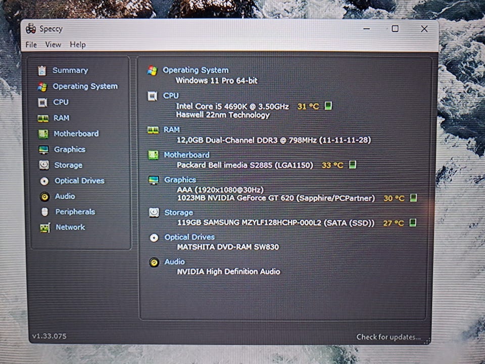Select the Peripherals mouse icon in sidebar
Viewport: 485px width, 364px height.
(x=45, y=212)
